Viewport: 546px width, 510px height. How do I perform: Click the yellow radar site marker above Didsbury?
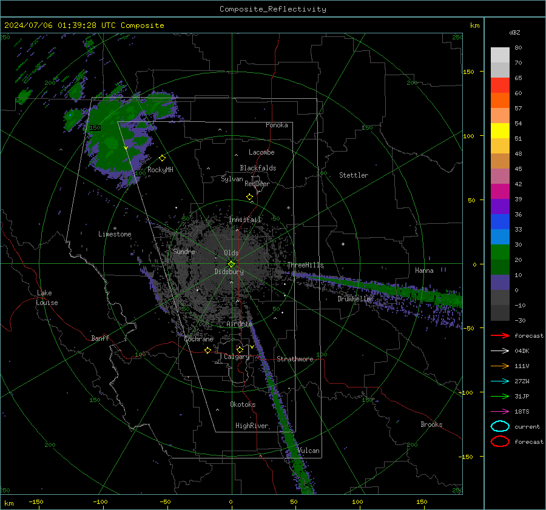(x=231, y=264)
